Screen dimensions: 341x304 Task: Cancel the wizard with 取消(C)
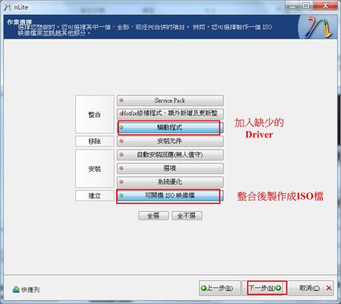tap(312, 288)
